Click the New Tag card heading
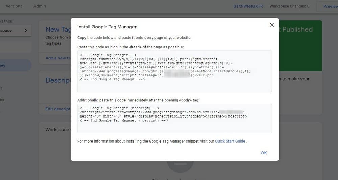 pos(58,29)
